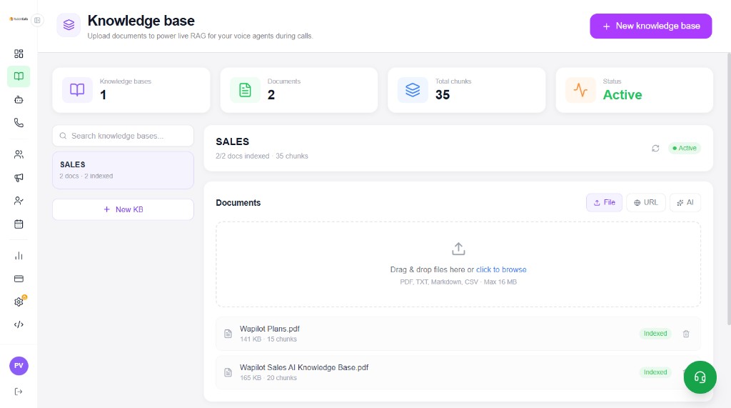The image size is (731, 408).
Task: Delete Wapilot Plans.pdf with trash icon
Action: [686, 334]
